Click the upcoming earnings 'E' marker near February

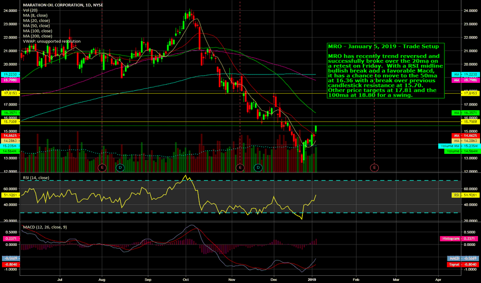[374, 167]
